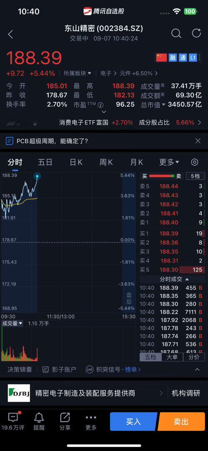Open PCB超级周期，能确定了？ article
This screenshot has width=208, height=451.
(52, 141)
